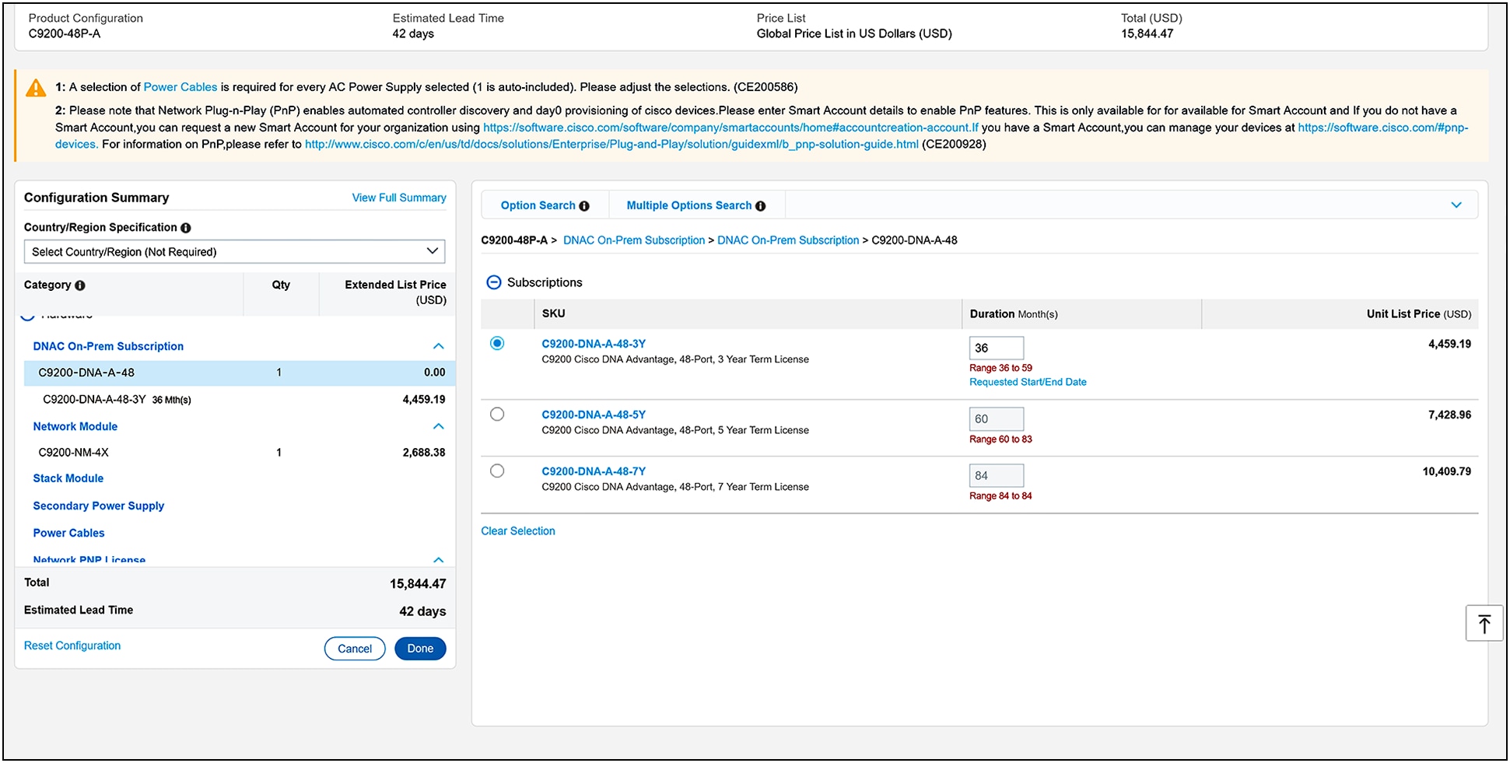Image resolution: width=1510 pixels, height=763 pixels.
Task: Click the scroll-to-top arrow button
Action: coord(1484,623)
